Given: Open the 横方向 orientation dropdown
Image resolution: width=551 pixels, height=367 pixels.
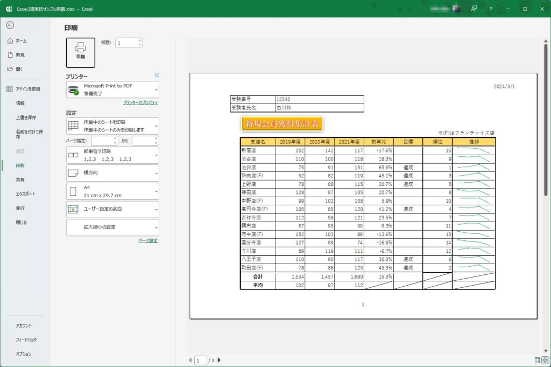Looking at the screenshot, I should pyautogui.click(x=112, y=174).
